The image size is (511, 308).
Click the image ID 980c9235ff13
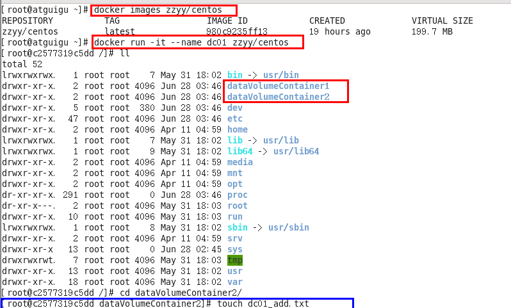click(x=237, y=31)
